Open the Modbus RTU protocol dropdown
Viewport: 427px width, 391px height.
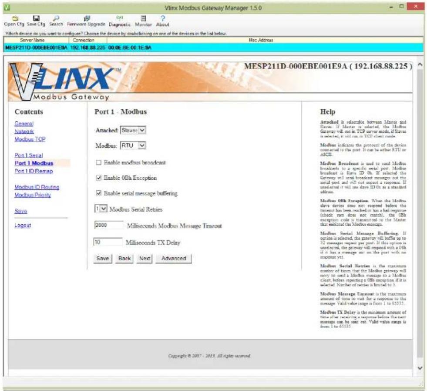point(133,145)
